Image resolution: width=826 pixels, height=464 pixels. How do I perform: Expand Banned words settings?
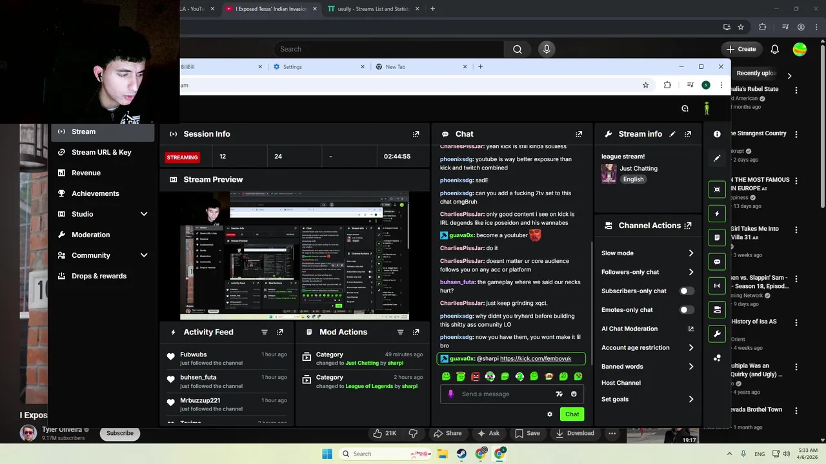coord(691,367)
